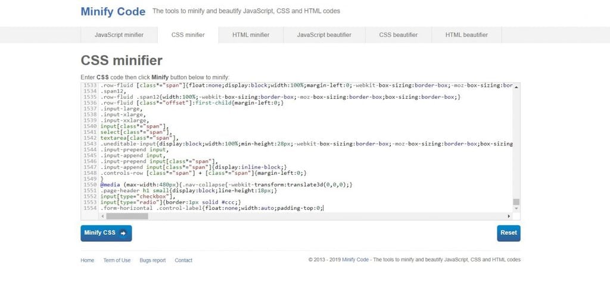
Task: Open the Contact footer link
Action: (x=183, y=260)
